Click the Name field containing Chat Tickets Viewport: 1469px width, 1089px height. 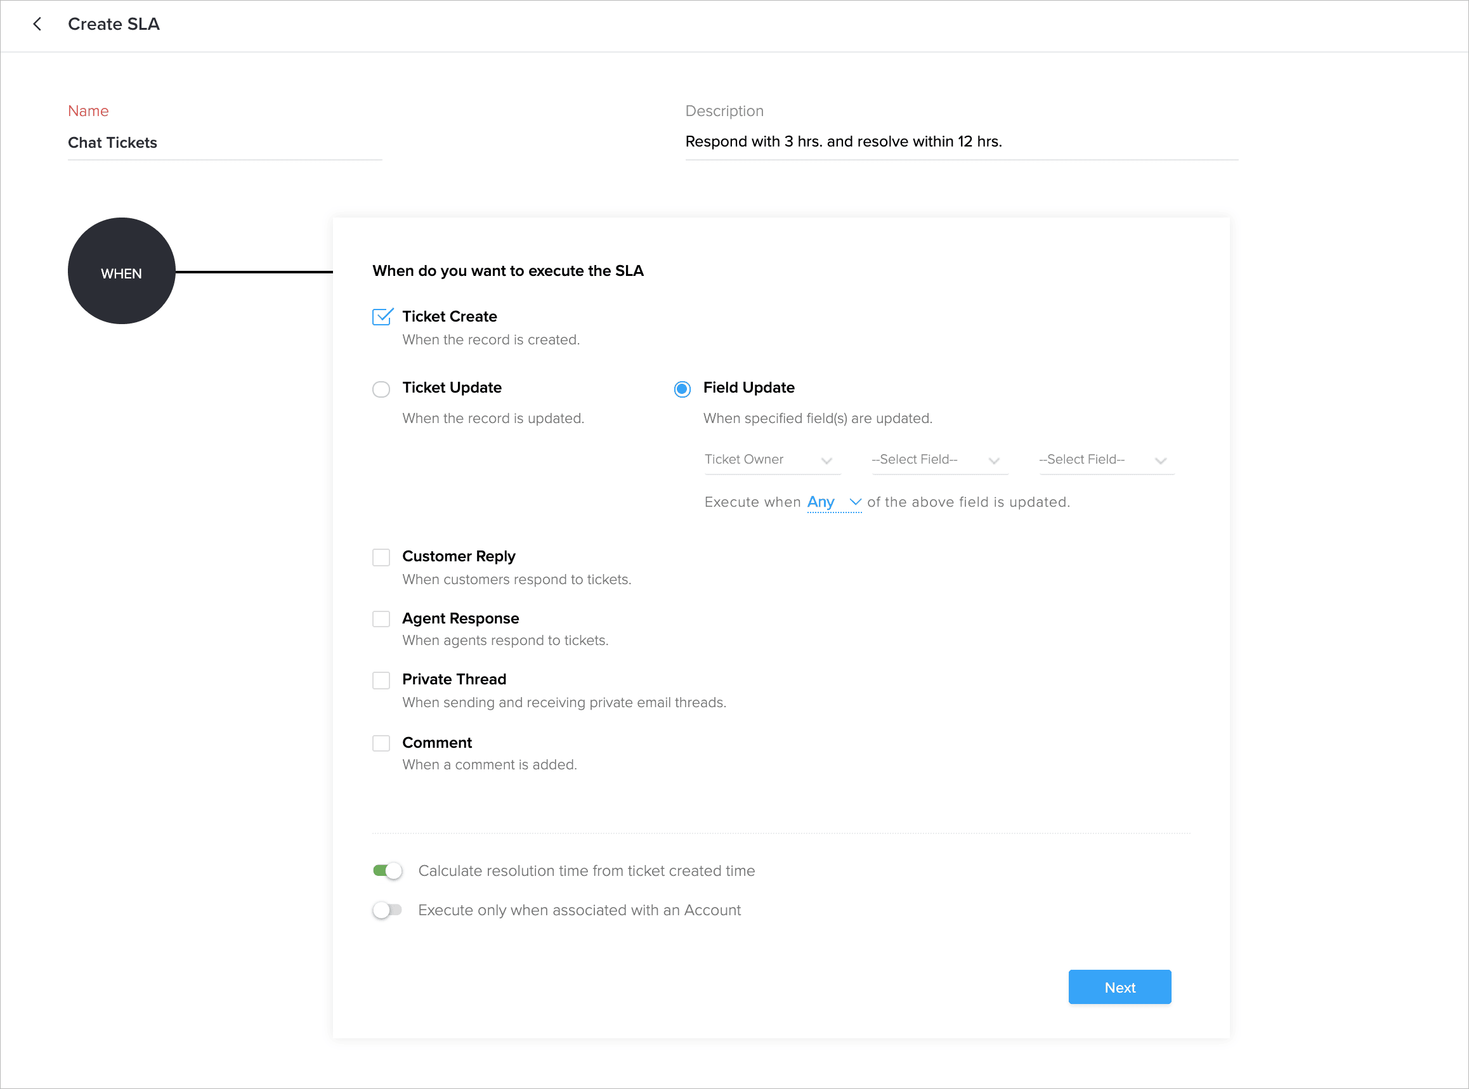[x=224, y=143]
